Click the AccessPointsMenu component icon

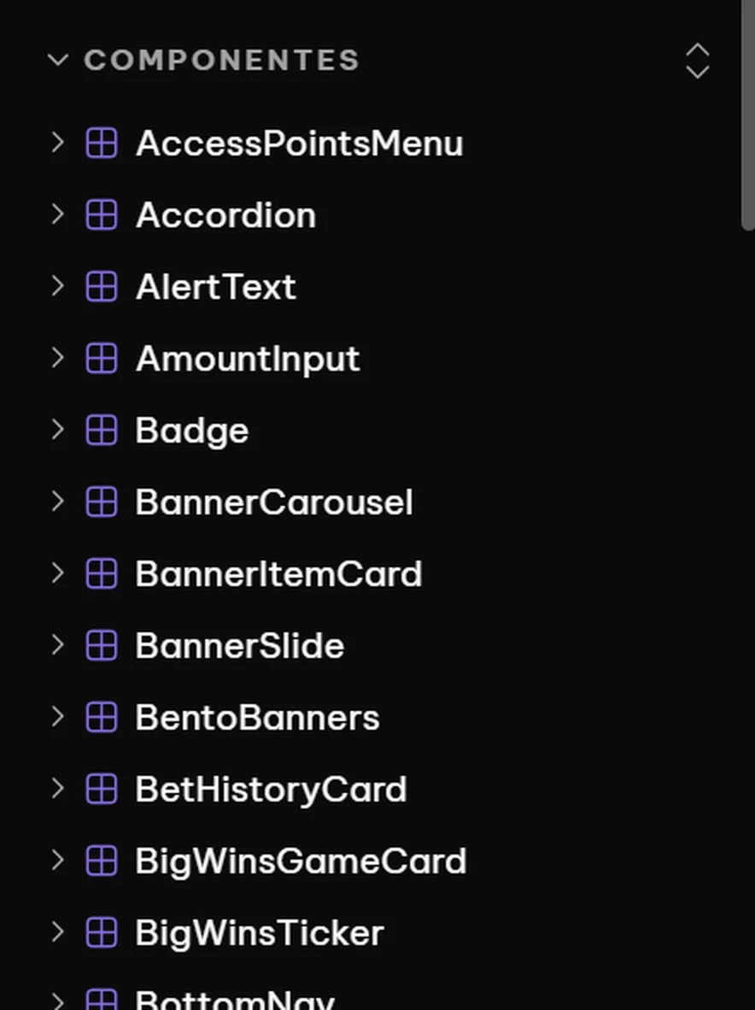pos(102,143)
